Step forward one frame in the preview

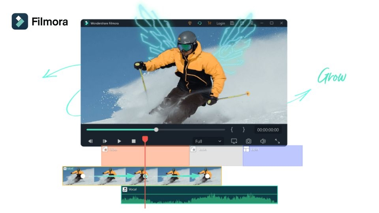tap(105, 141)
